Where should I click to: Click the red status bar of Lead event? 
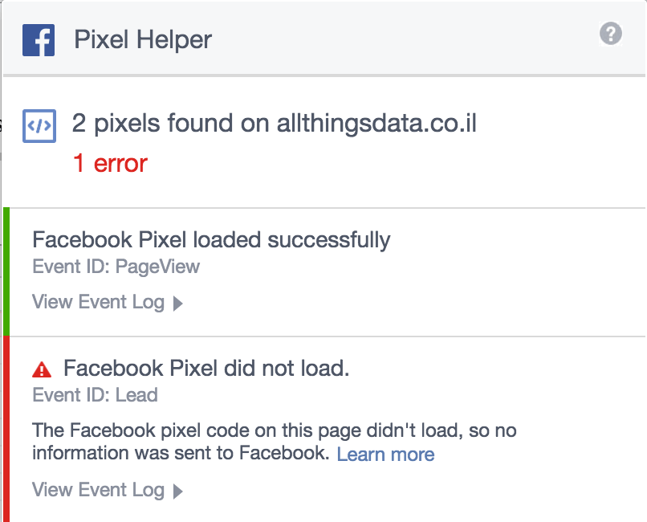pos(6,429)
